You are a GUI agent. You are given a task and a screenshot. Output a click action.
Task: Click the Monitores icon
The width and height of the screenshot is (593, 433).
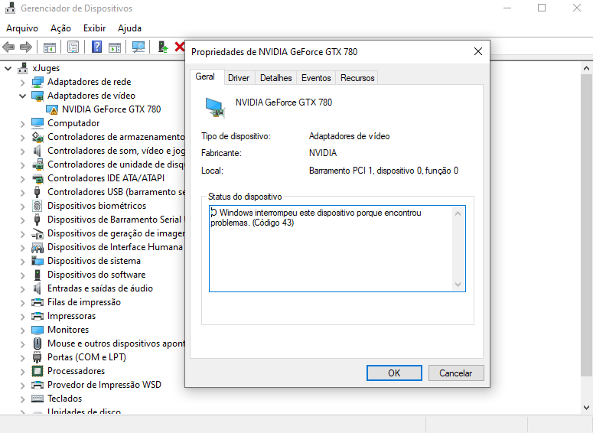(37, 330)
